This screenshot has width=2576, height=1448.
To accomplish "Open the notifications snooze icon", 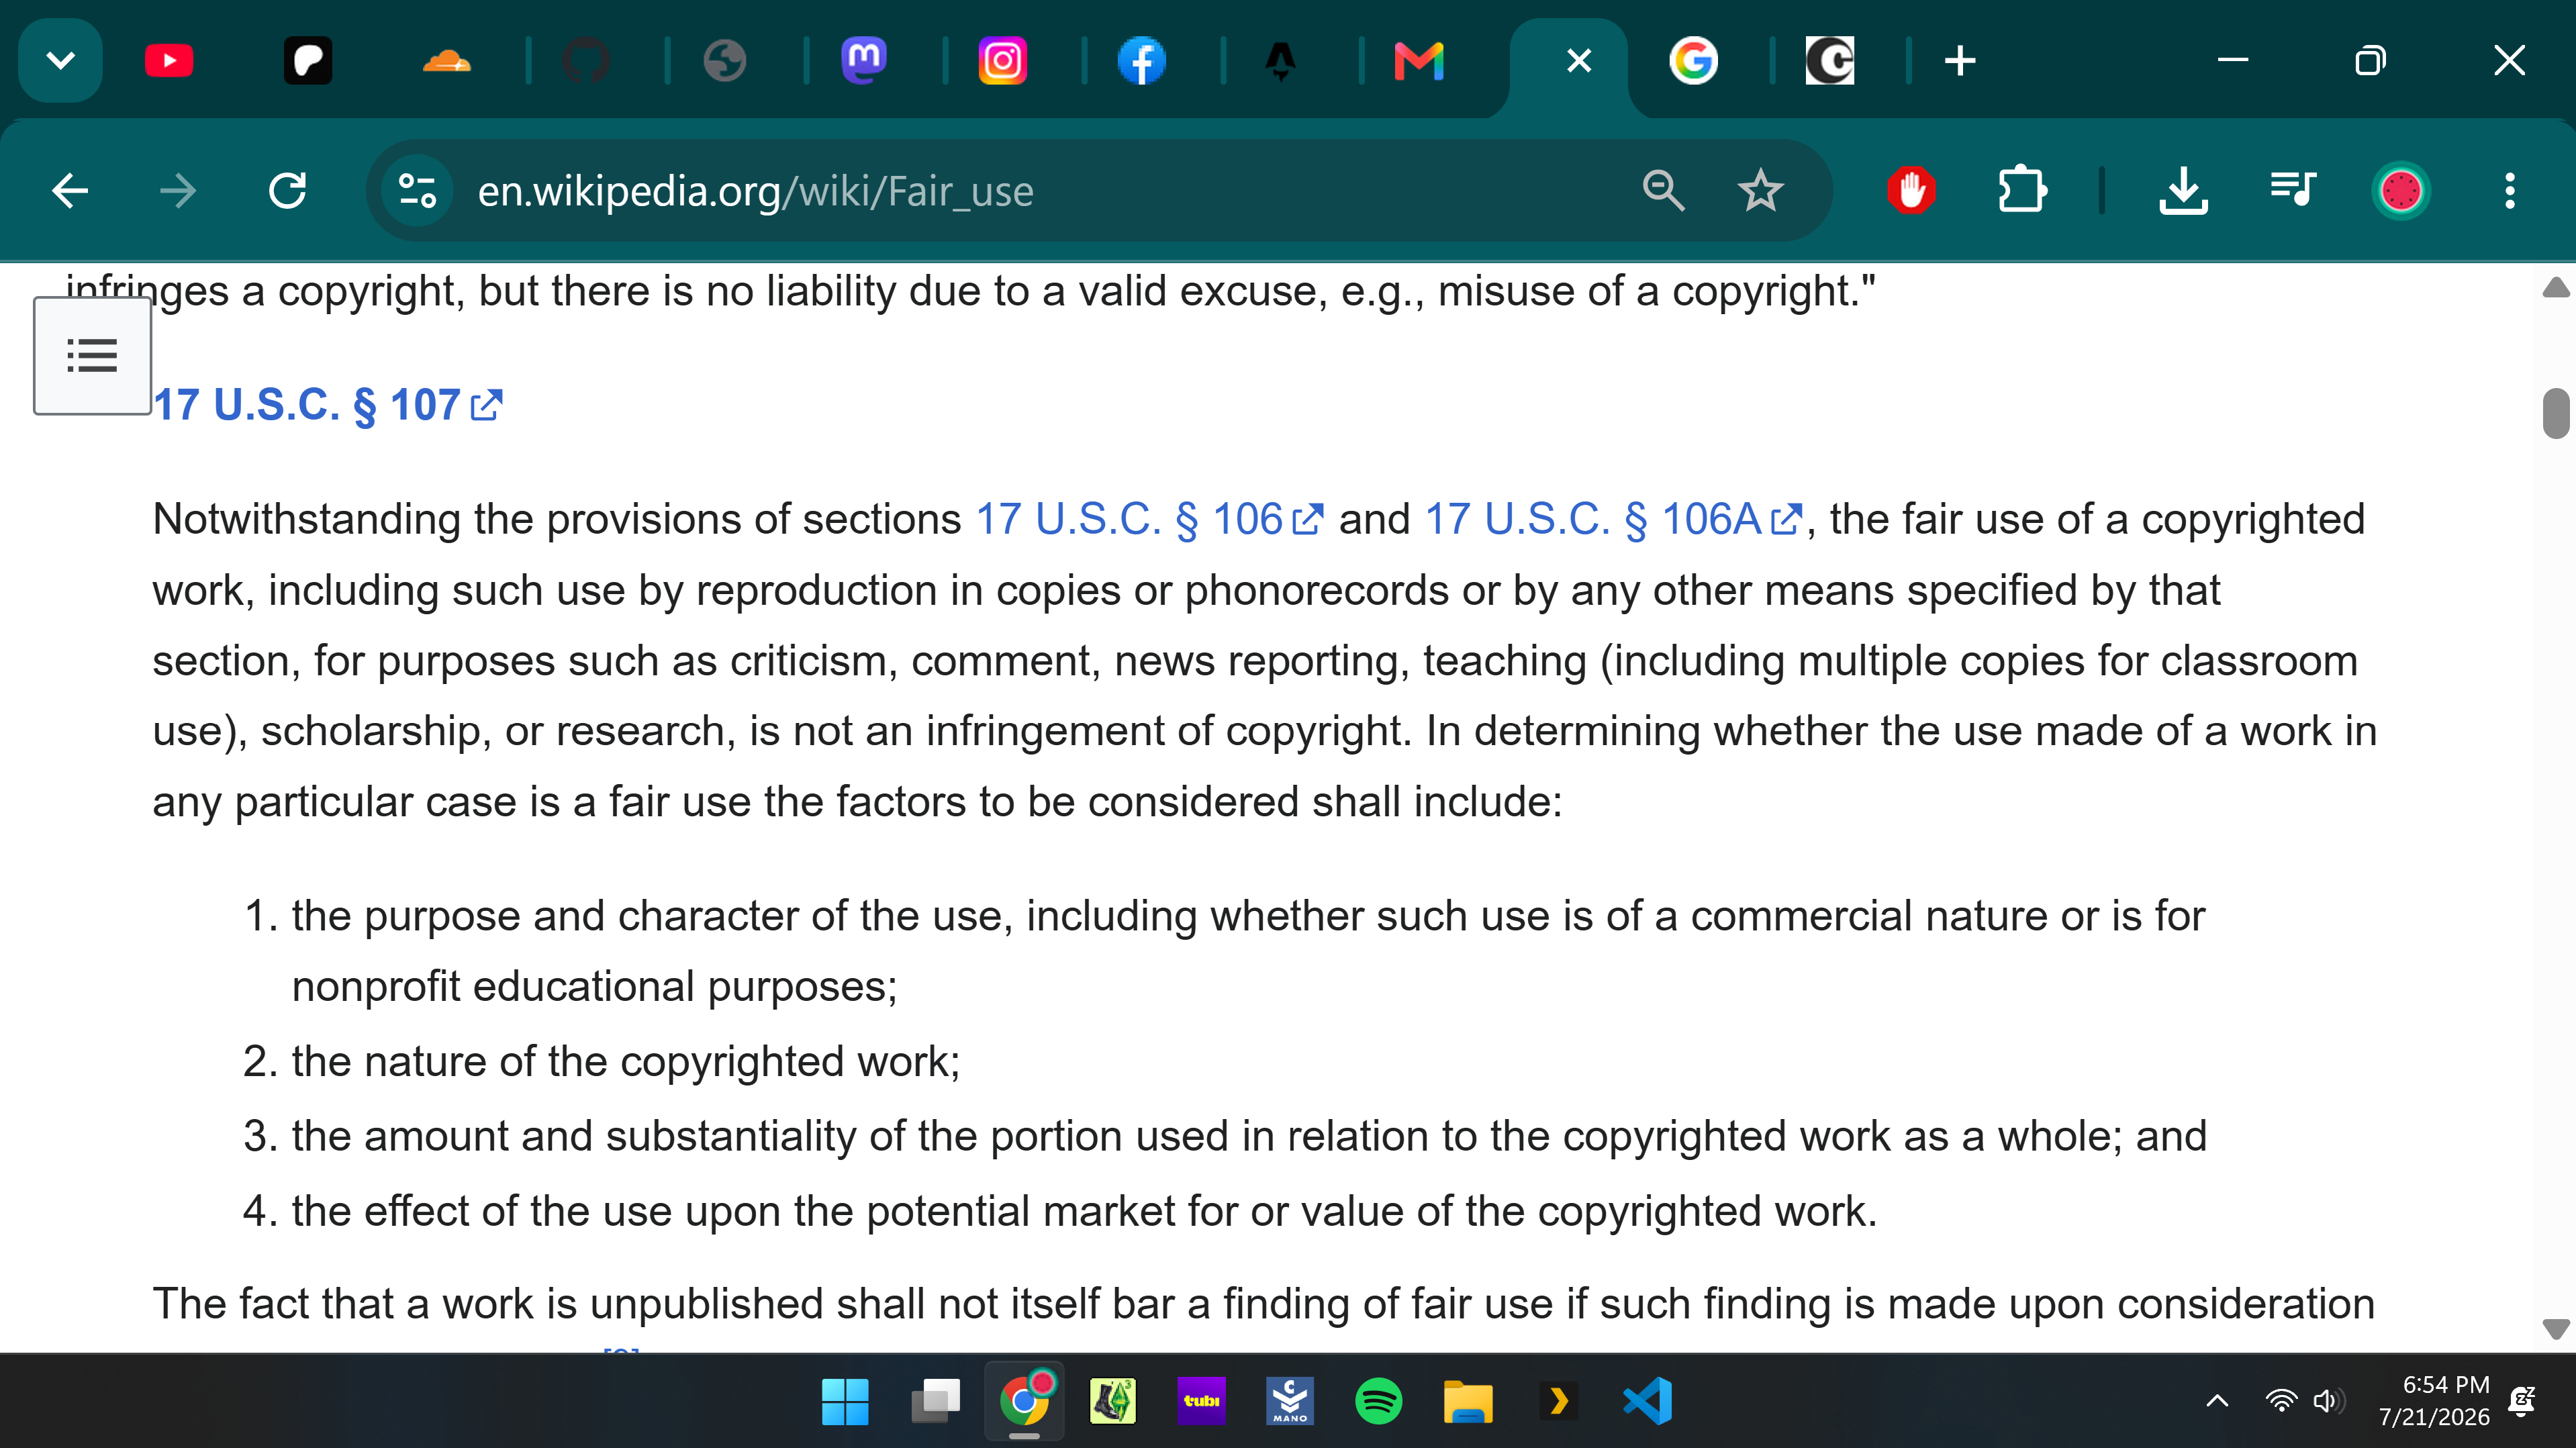I will click(2522, 1401).
